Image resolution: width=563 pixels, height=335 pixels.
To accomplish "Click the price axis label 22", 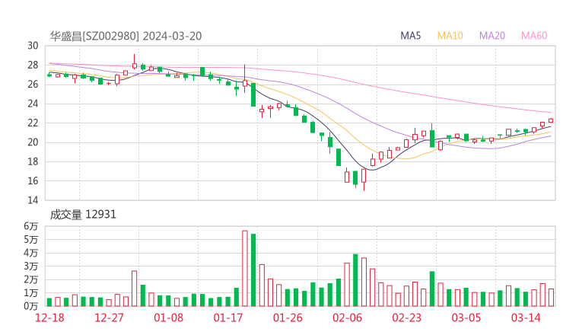I will (33, 123).
